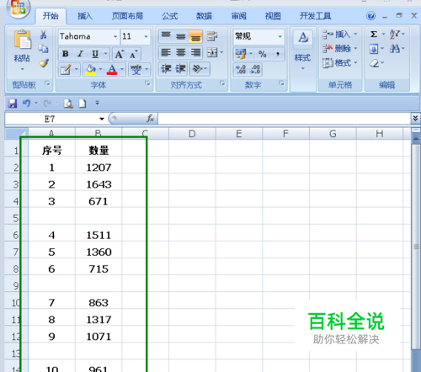Open the 视图 View tab
The height and width of the screenshot is (372, 421).
click(x=273, y=16)
